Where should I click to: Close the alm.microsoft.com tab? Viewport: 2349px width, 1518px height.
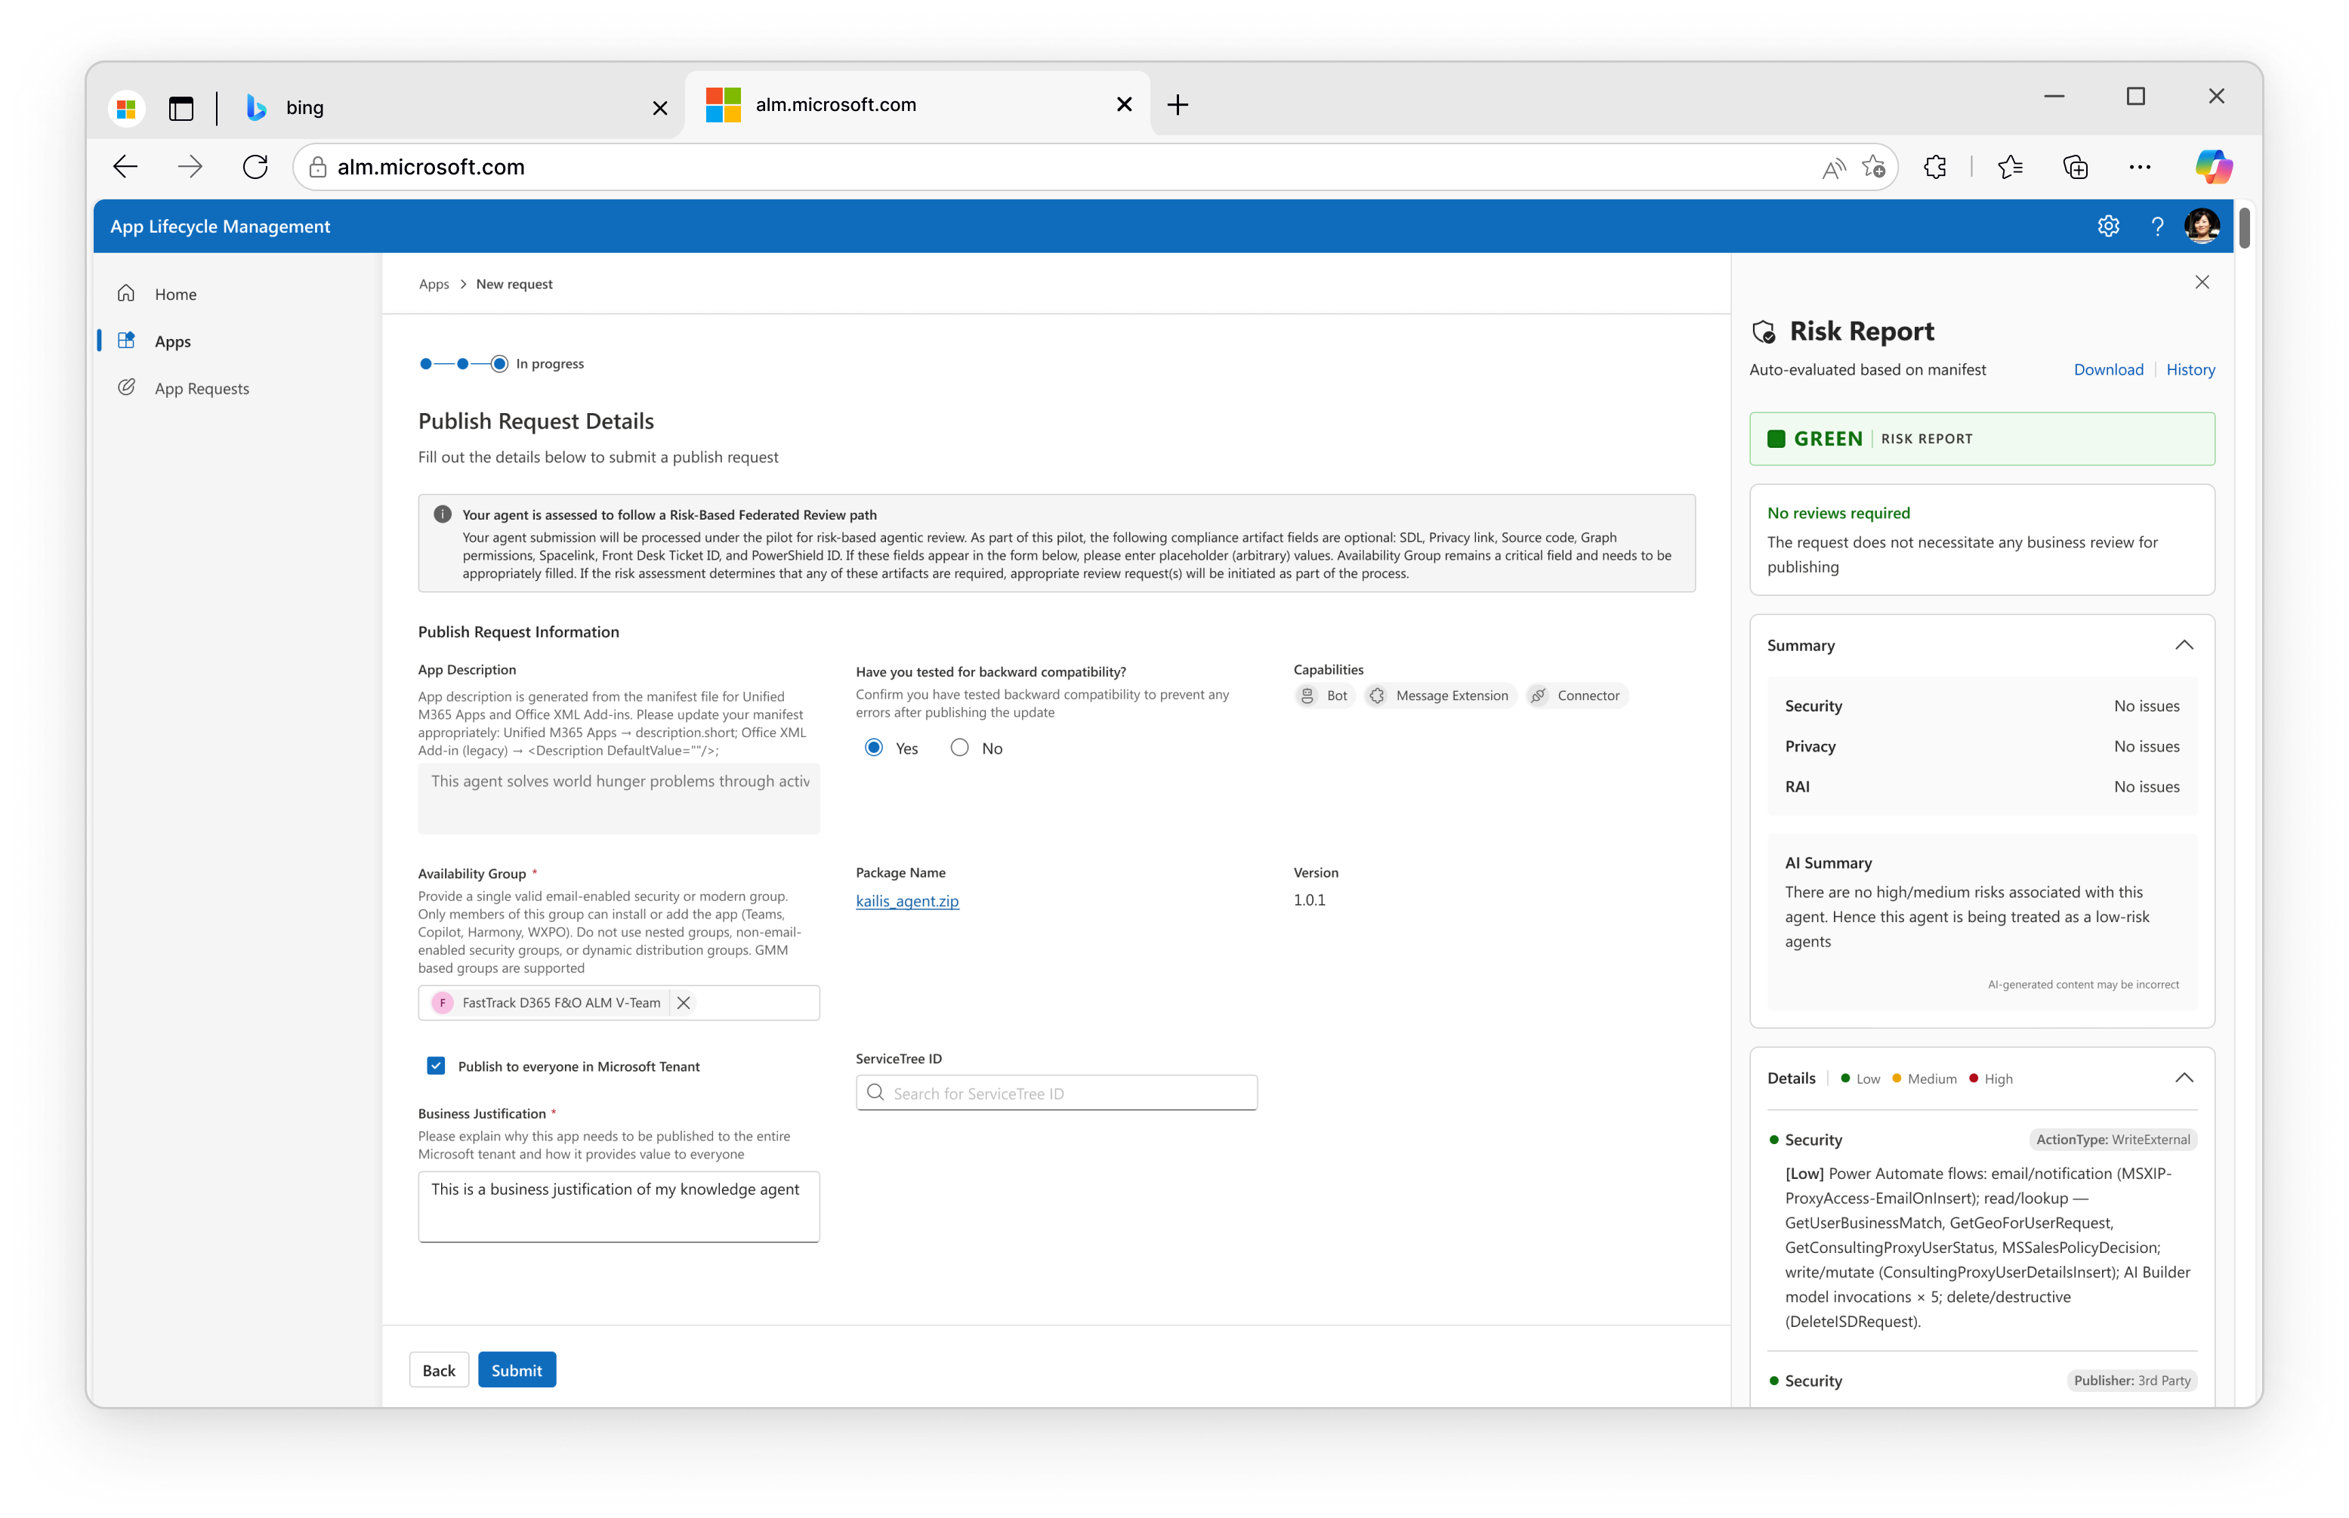tap(1124, 104)
